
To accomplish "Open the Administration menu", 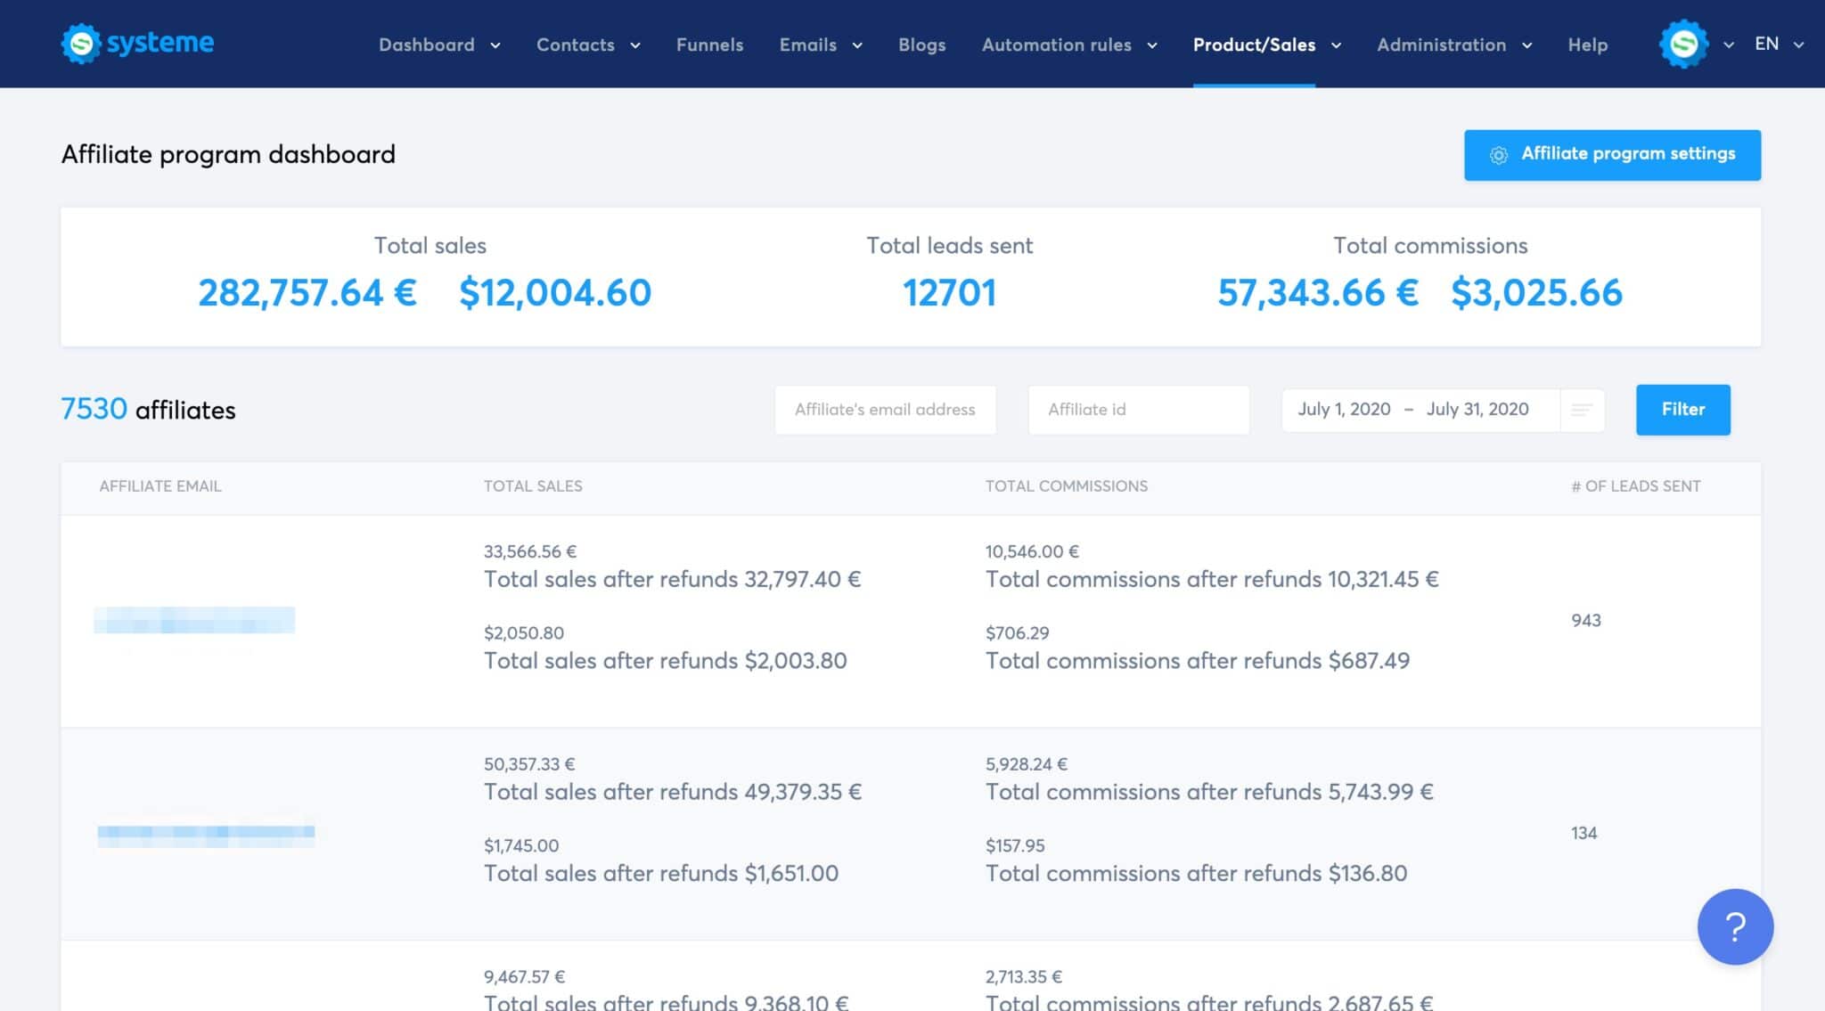I will (1441, 45).
